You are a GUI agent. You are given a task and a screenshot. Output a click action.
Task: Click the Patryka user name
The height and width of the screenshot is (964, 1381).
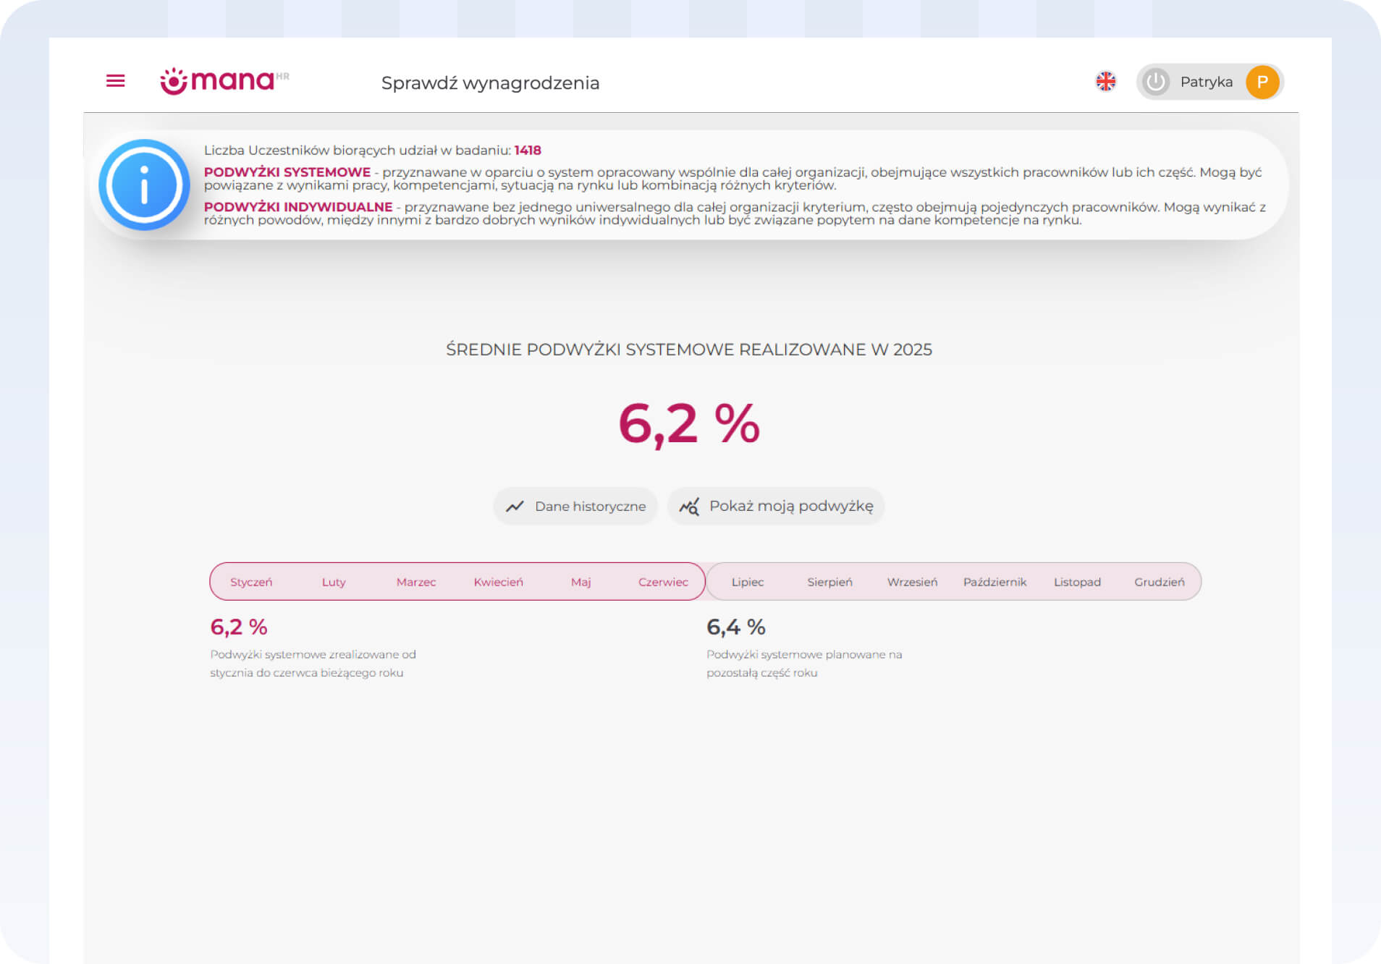click(1206, 82)
